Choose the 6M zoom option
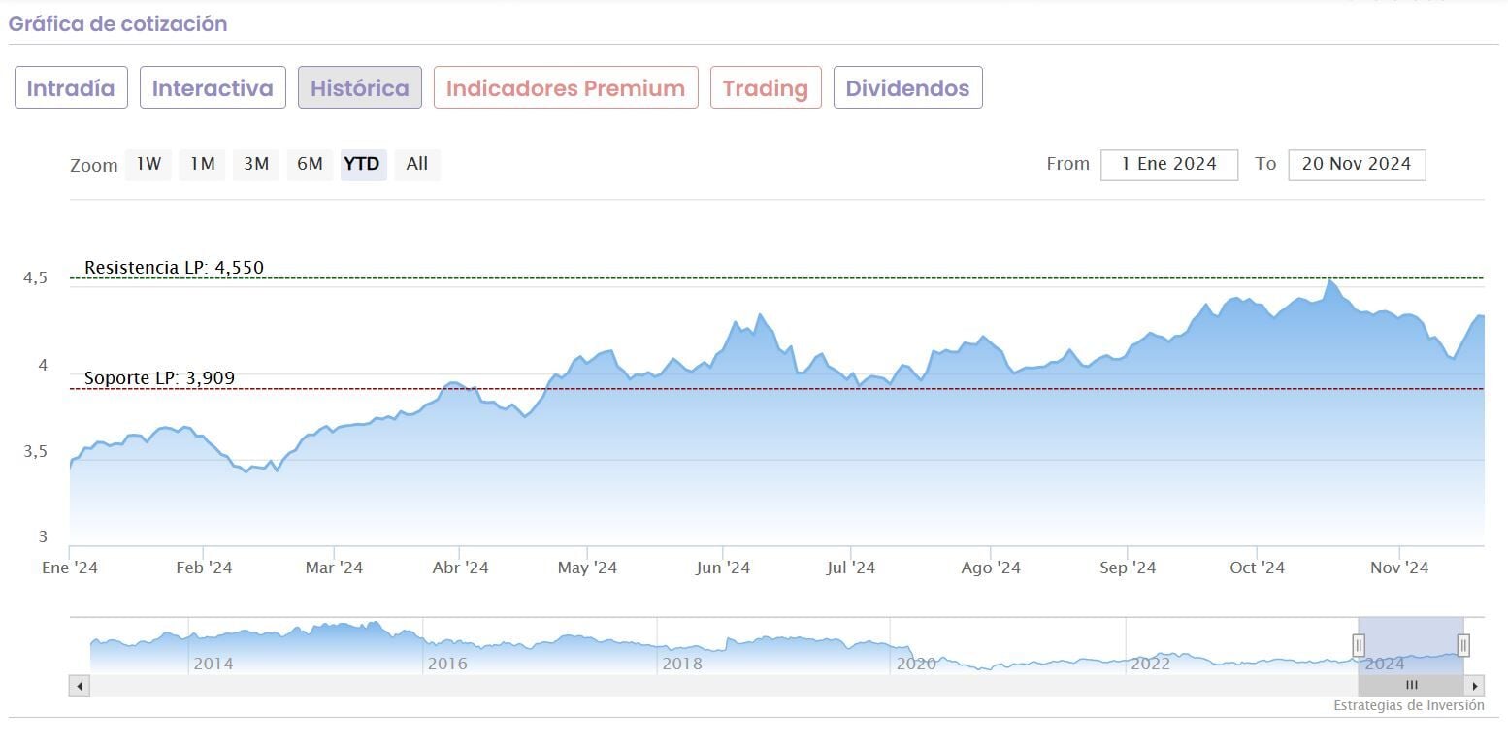Viewport: 1508px width, 746px height. (x=310, y=164)
